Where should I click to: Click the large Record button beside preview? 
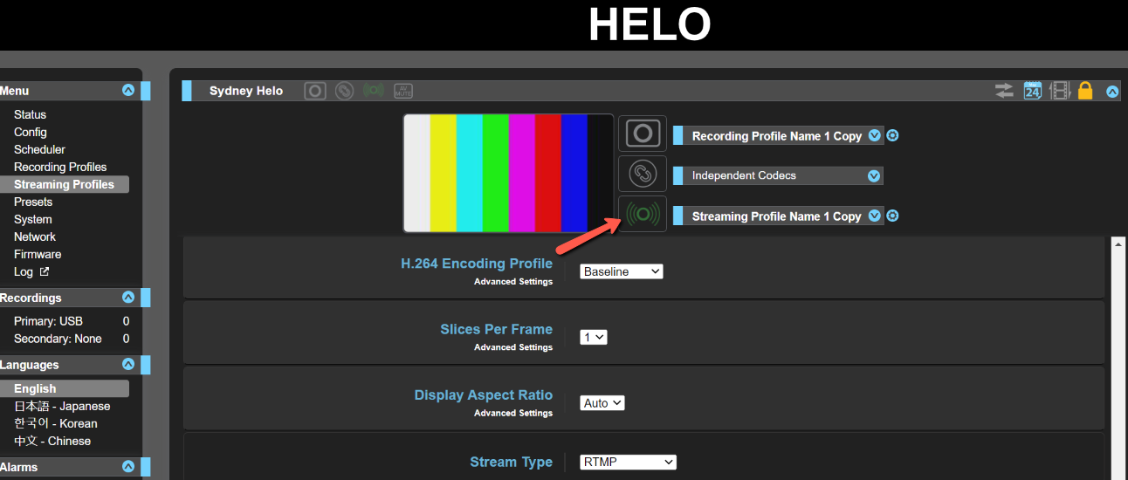(643, 134)
